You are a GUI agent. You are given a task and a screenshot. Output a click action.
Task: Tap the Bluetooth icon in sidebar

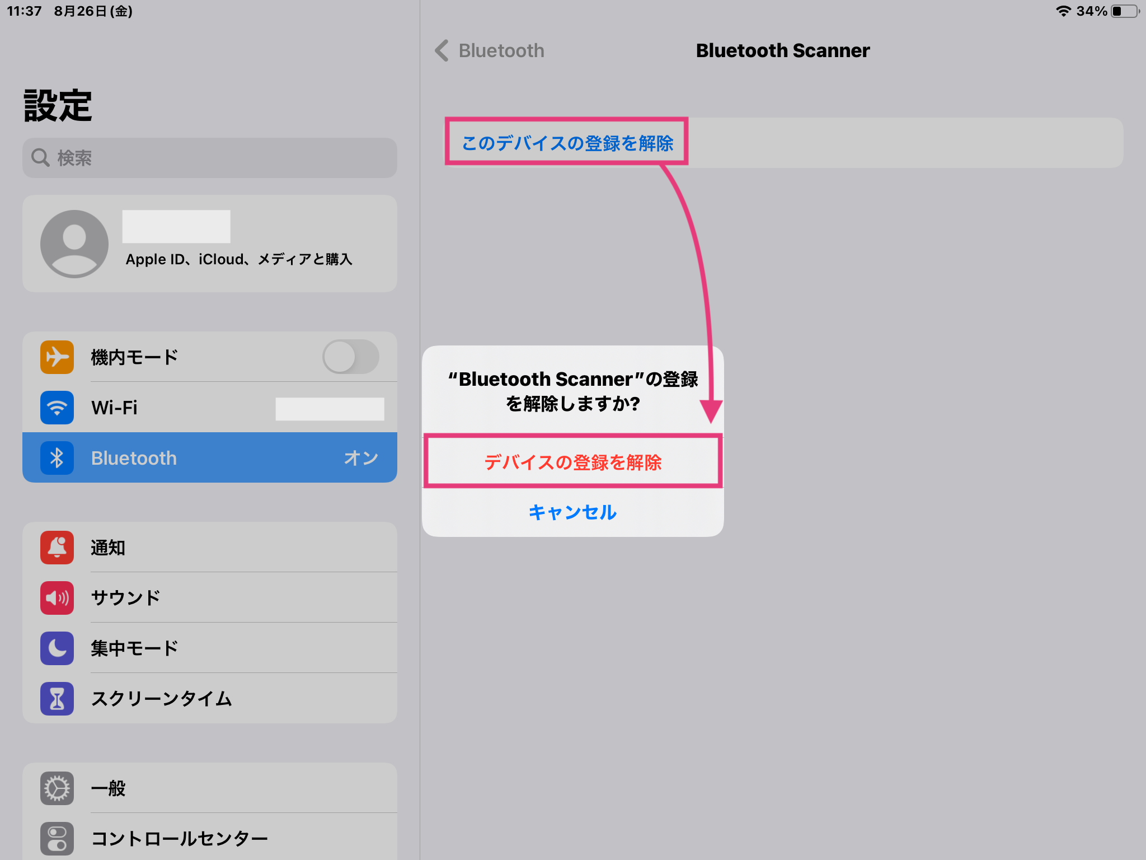[57, 458]
